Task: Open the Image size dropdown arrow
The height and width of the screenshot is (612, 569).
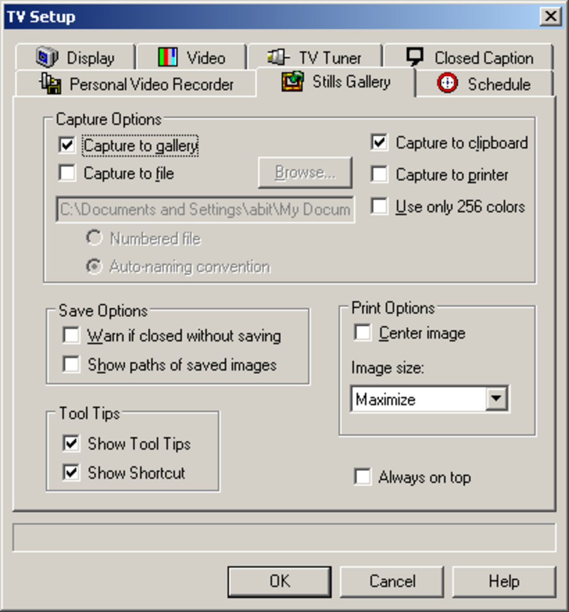Action: (x=496, y=398)
